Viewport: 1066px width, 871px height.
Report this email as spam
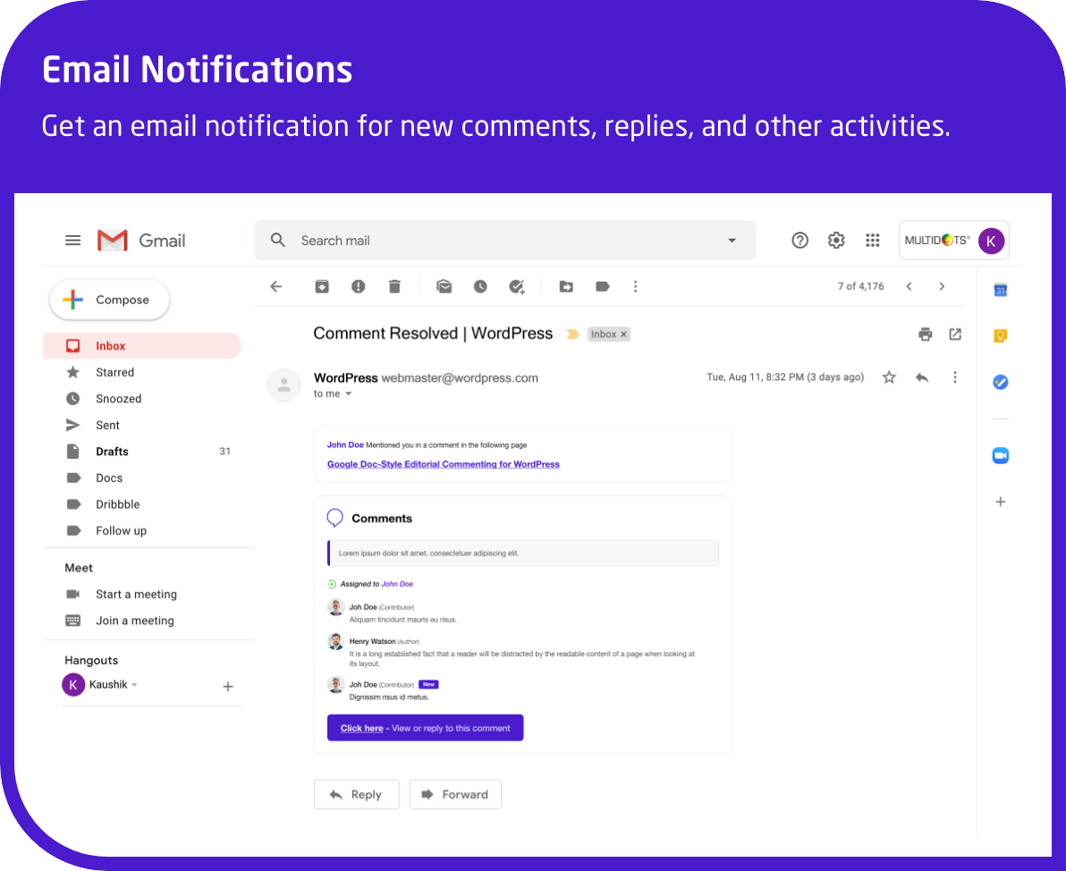[x=359, y=286]
